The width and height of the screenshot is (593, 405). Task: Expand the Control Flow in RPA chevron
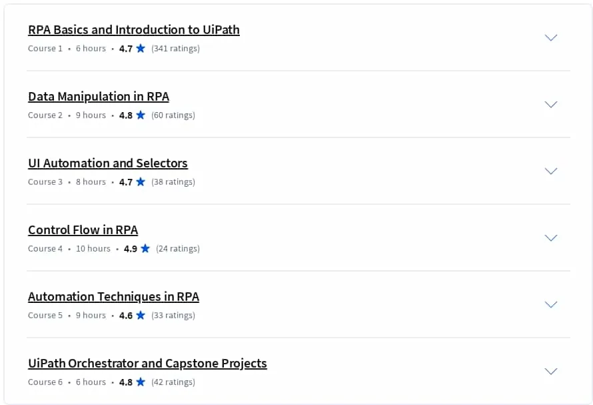coord(550,238)
